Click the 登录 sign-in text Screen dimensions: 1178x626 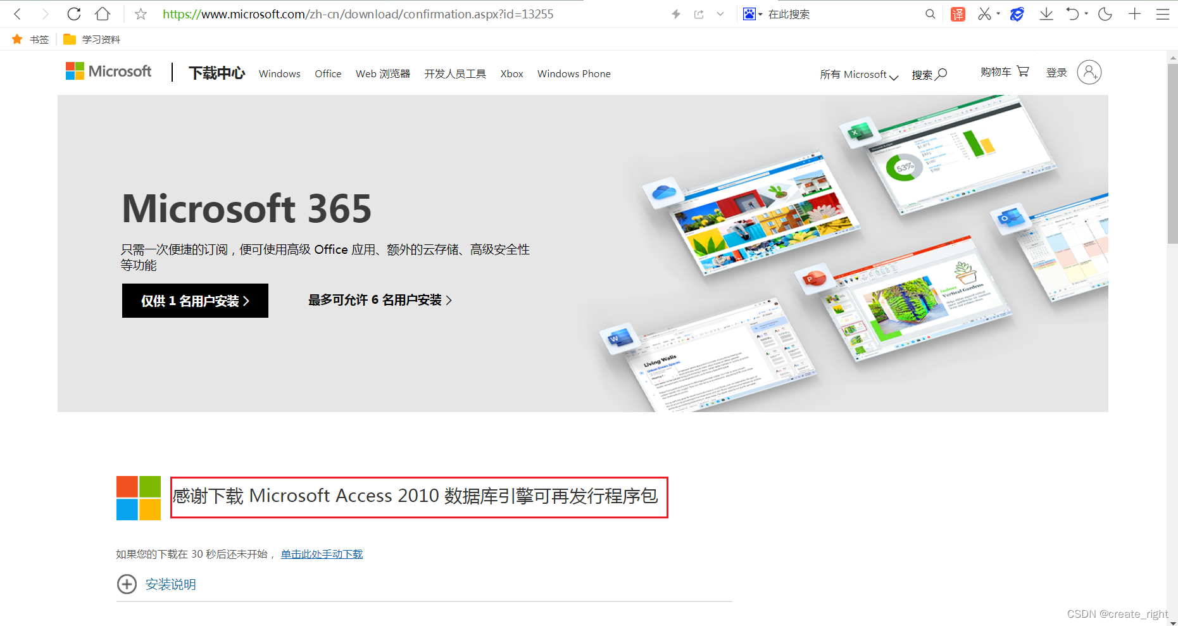1056,73
